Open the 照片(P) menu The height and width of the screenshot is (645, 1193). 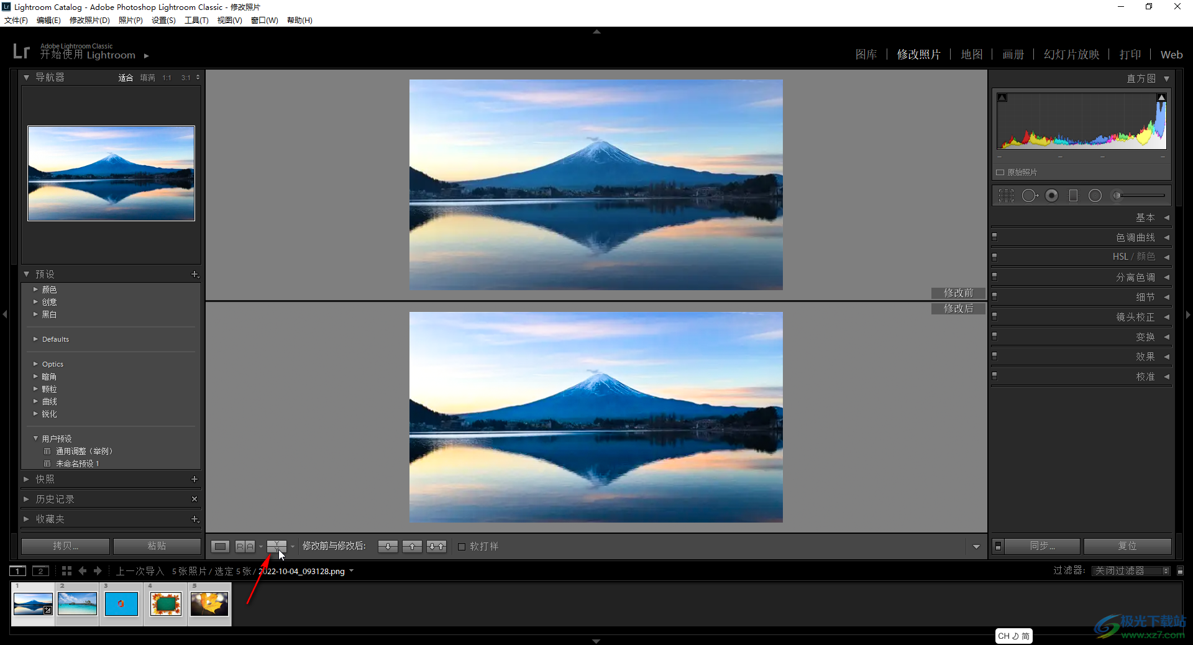click(x=130, y=21)
